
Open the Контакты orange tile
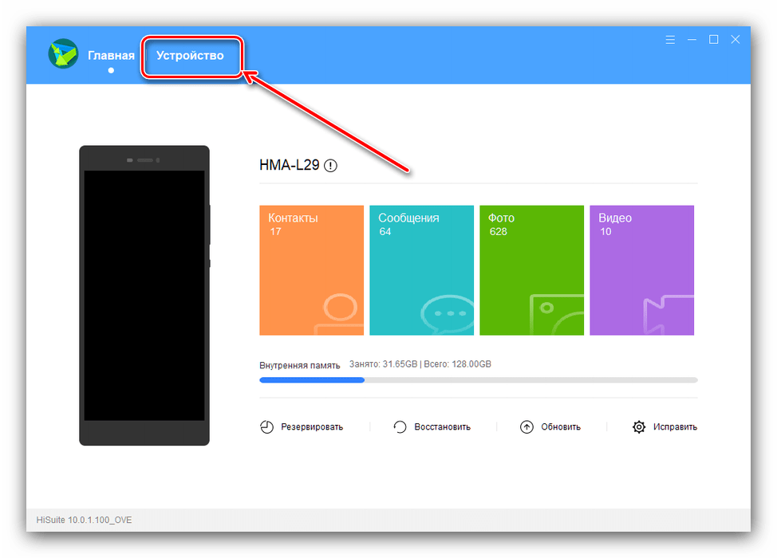click(311, 270)
